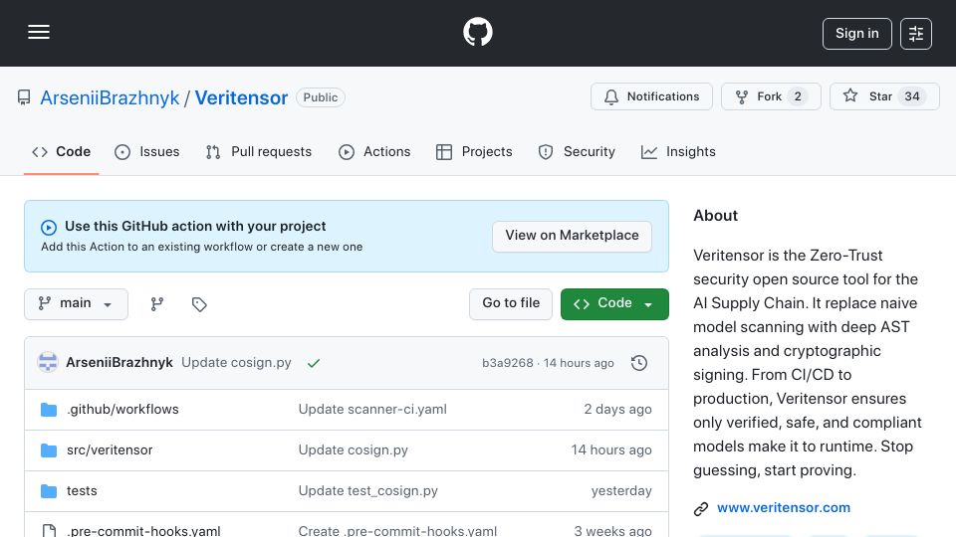The height and width of the screenshot is (537, 956).
Task: View the green check commit status
Action: 314,364
